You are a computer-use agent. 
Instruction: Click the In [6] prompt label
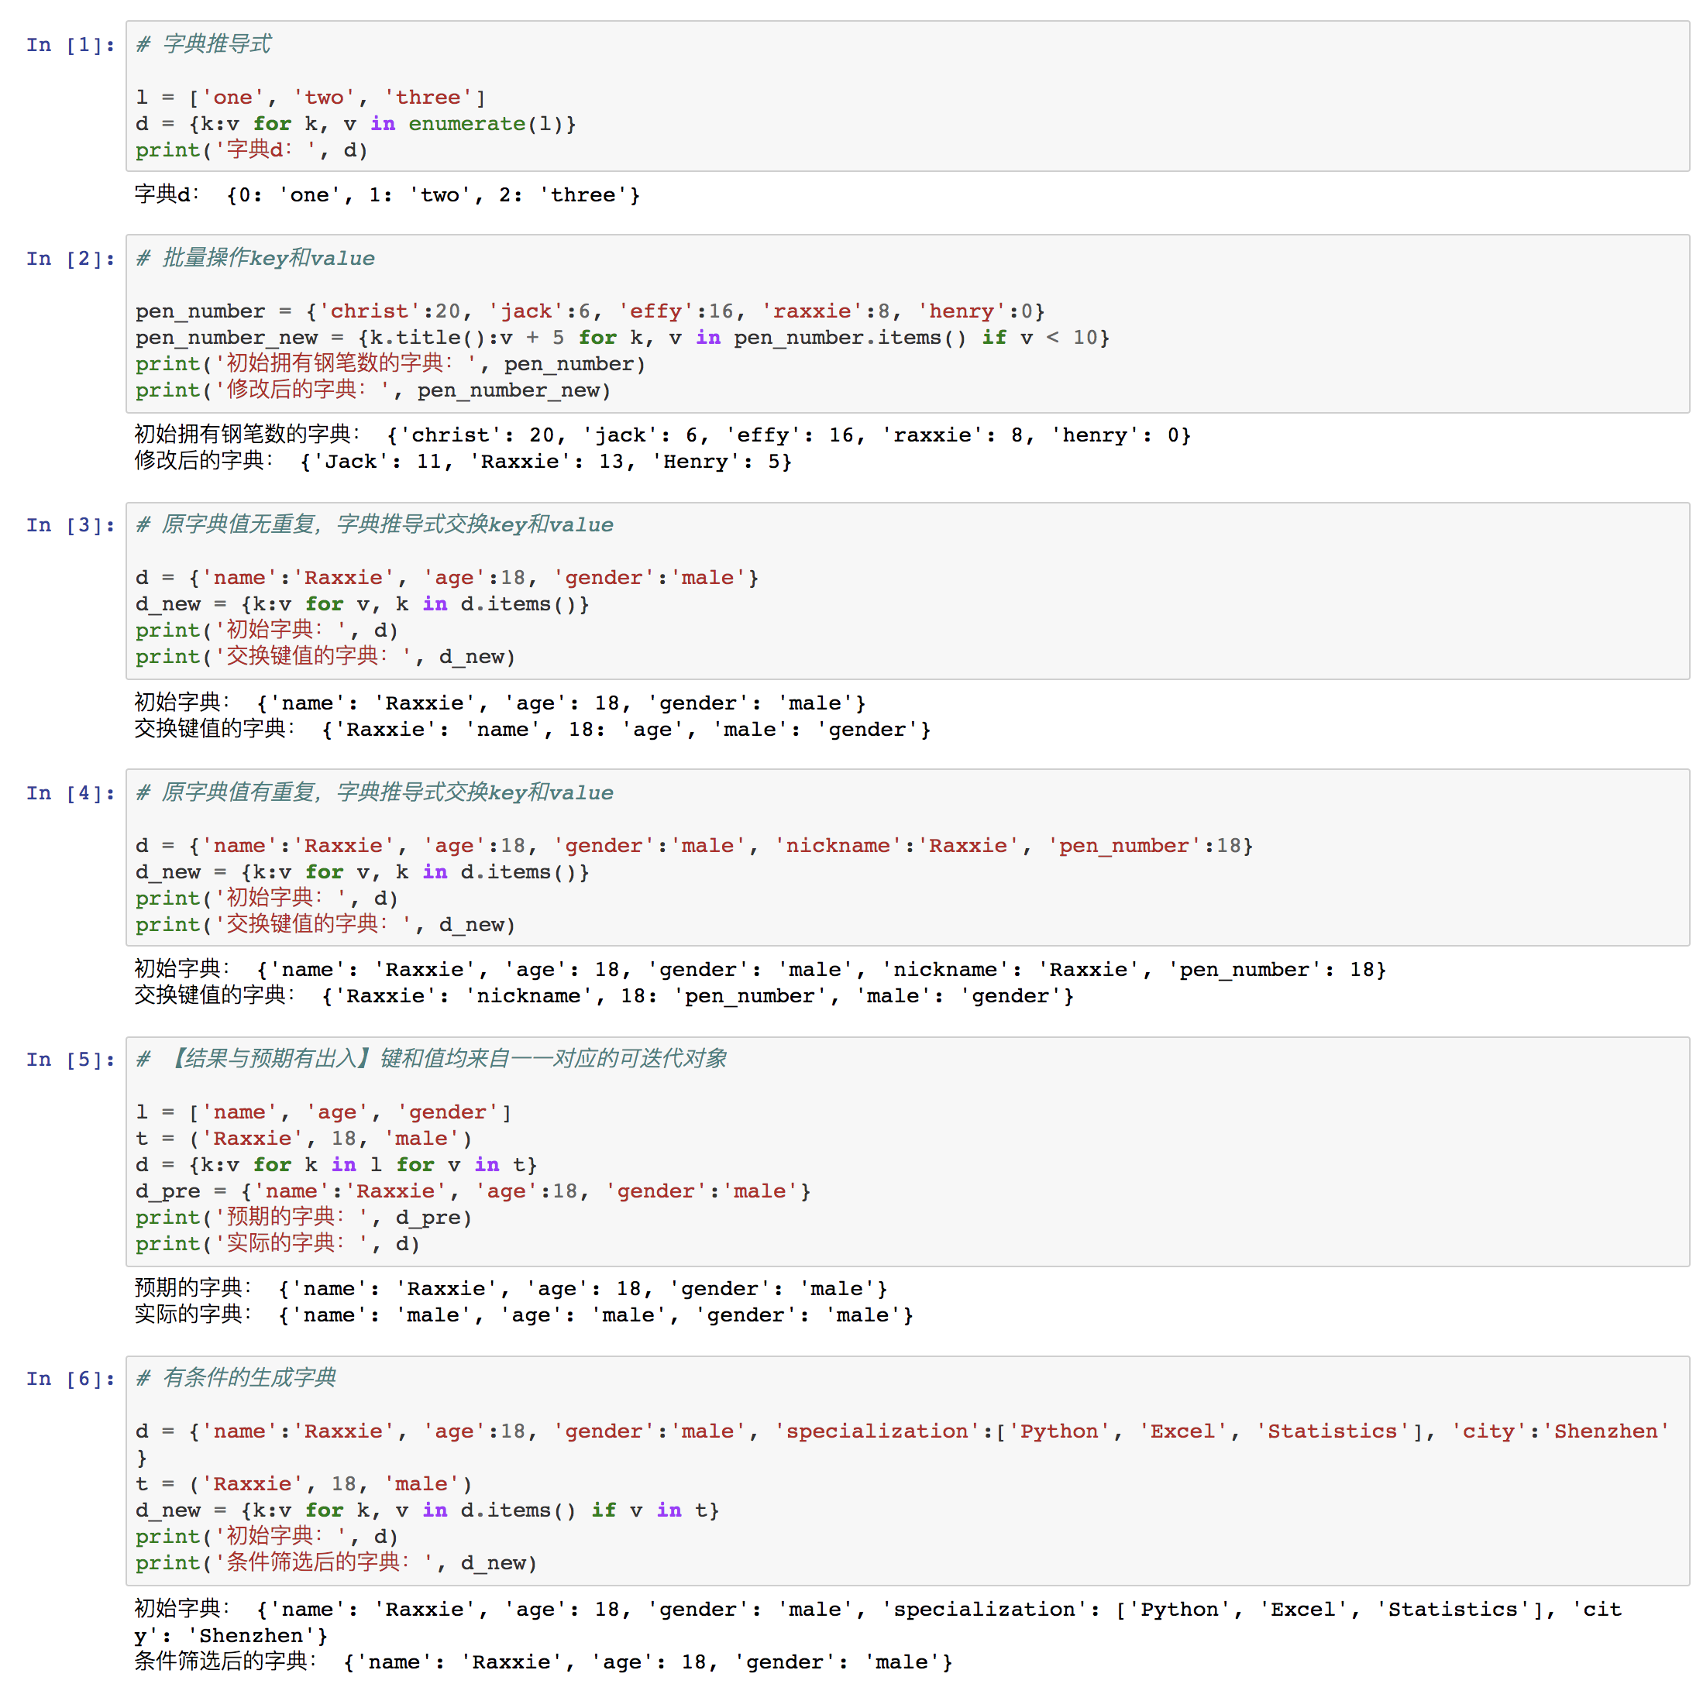click(70, 1379)
